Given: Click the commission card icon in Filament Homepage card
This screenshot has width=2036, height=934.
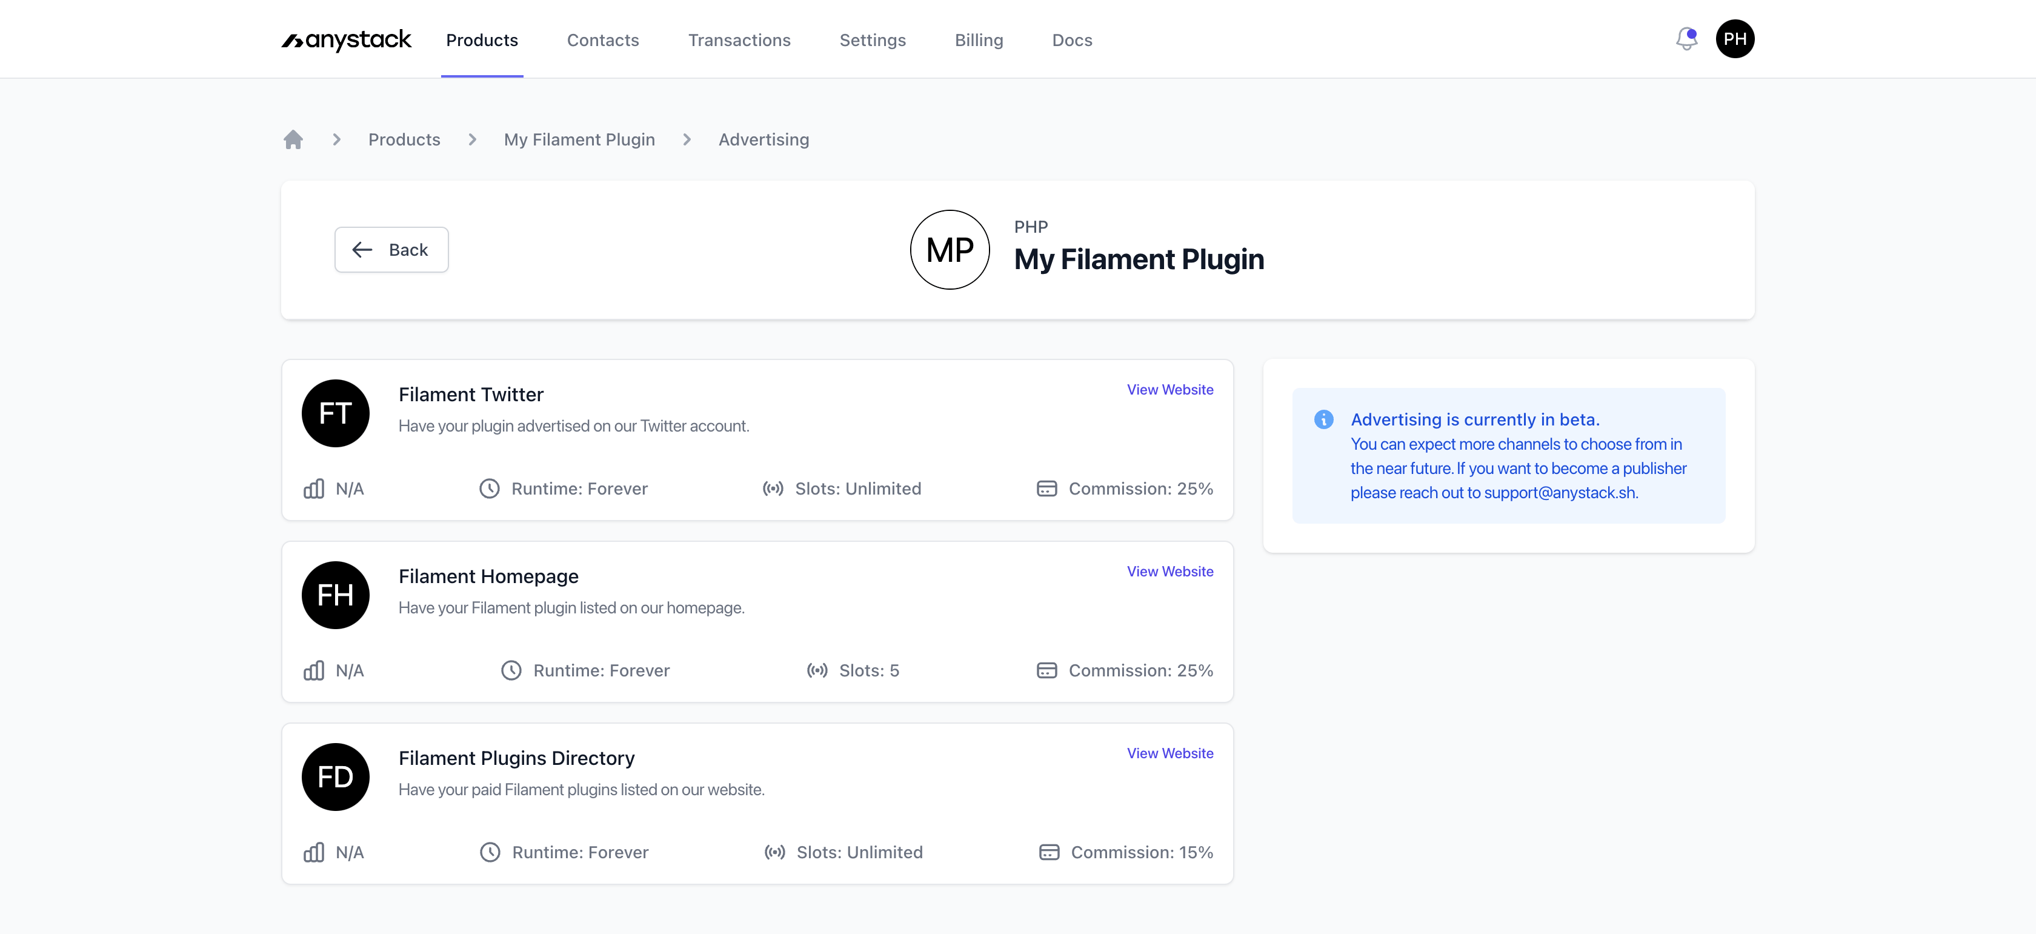Looking at the screenshot, I should point(1046,670).
